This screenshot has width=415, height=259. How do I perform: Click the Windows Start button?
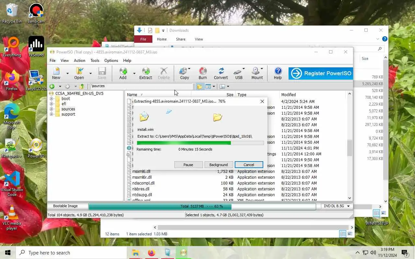(x=8, y=253)
